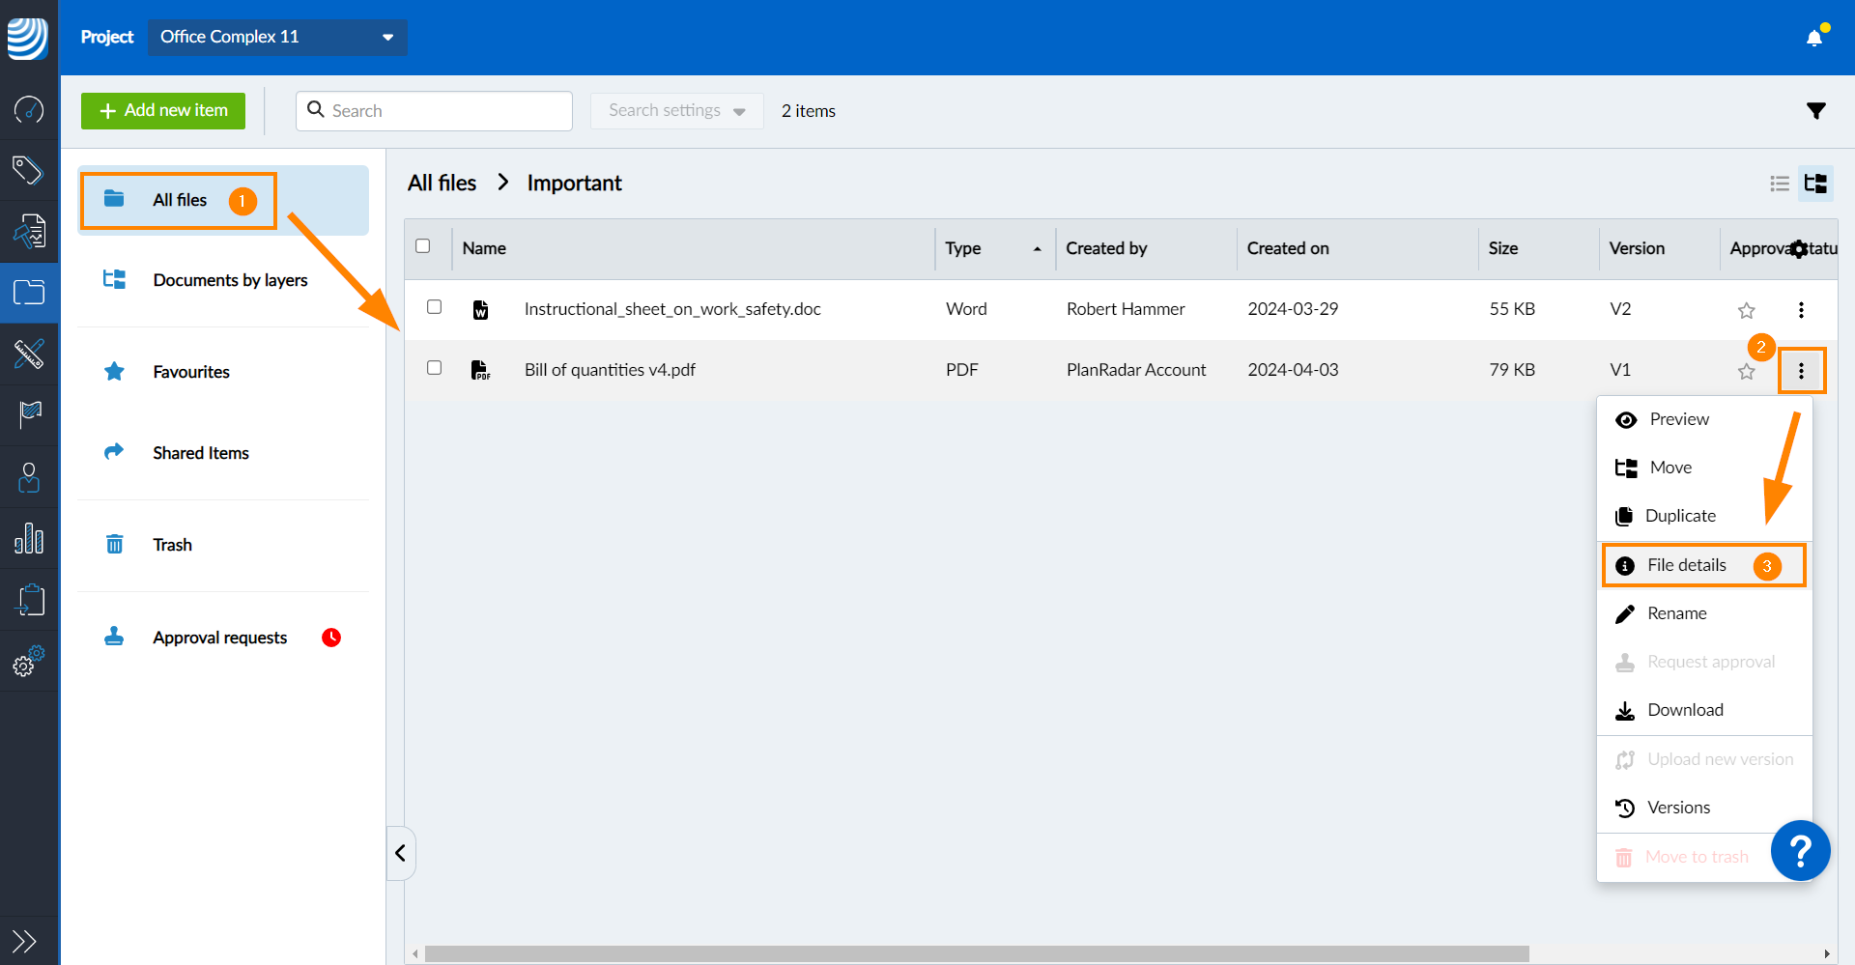The width and height of the screenshot is (1855, 965).
Task: Switch to list view icon
Action: point(1780,184)
